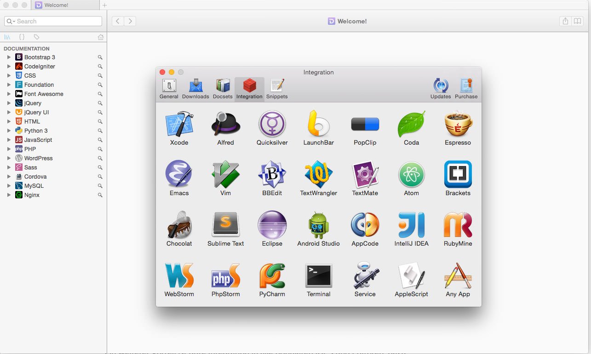The width and height of the screenshot is (591, 354).
Task: Open the TextMate integration
Action: 365,174
